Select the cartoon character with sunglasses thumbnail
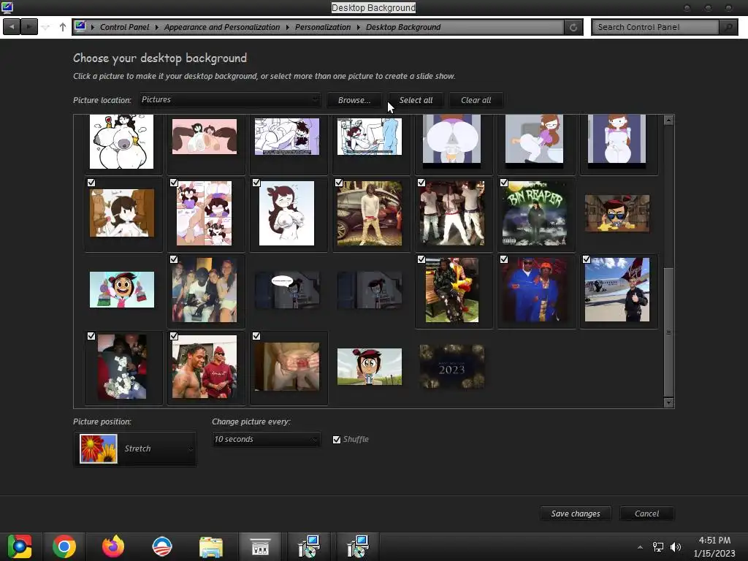The width and height of the screenshot is (748, 561). pyautogui.click(x=617, y=213)
